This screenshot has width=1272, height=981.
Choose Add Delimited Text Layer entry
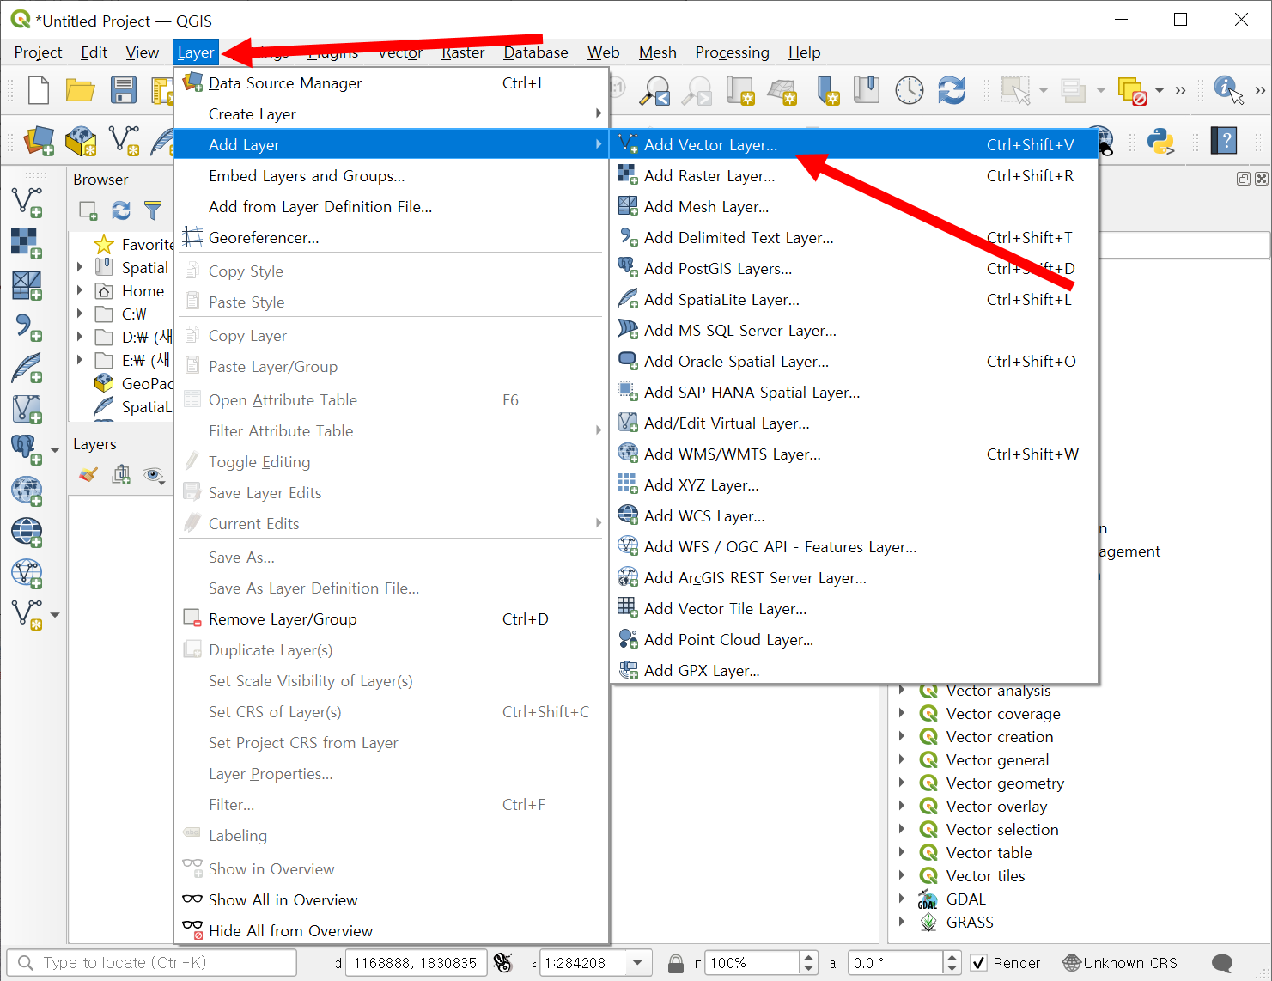(x=854, y=237)
